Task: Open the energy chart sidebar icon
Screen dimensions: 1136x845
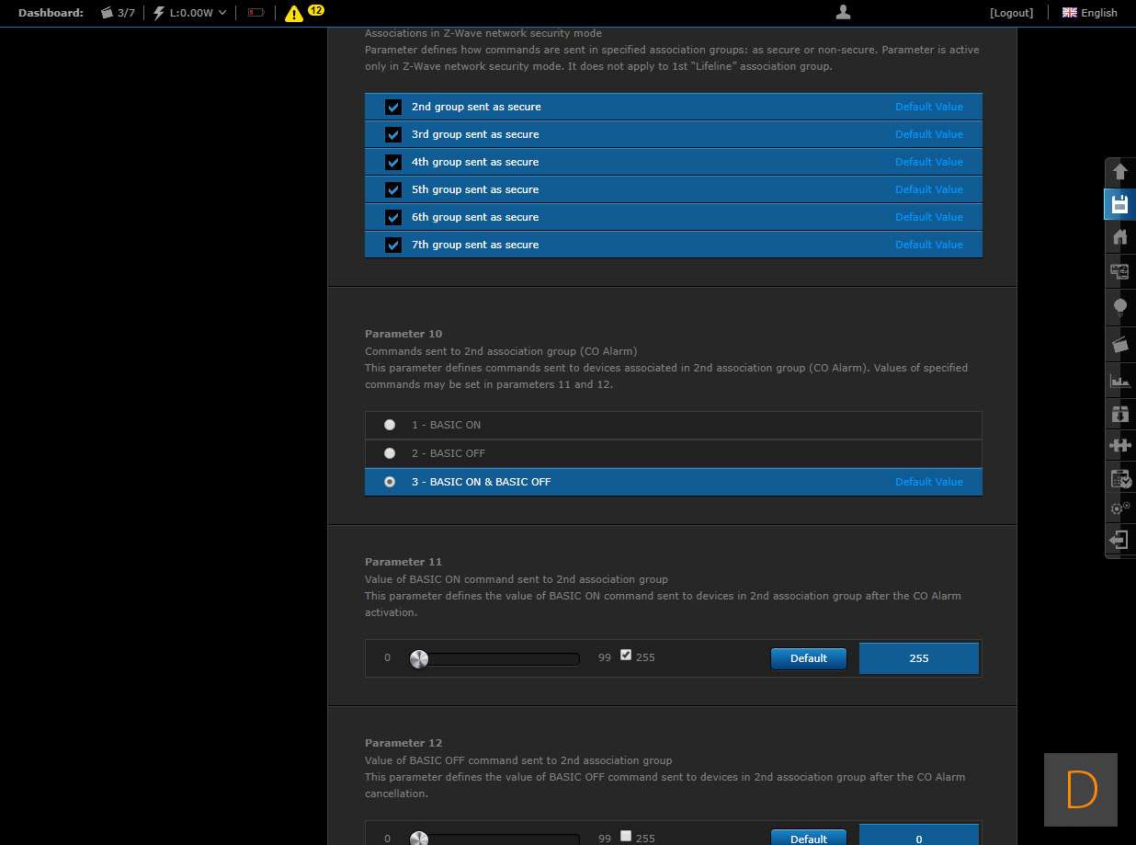Action: pos(1119,380)
